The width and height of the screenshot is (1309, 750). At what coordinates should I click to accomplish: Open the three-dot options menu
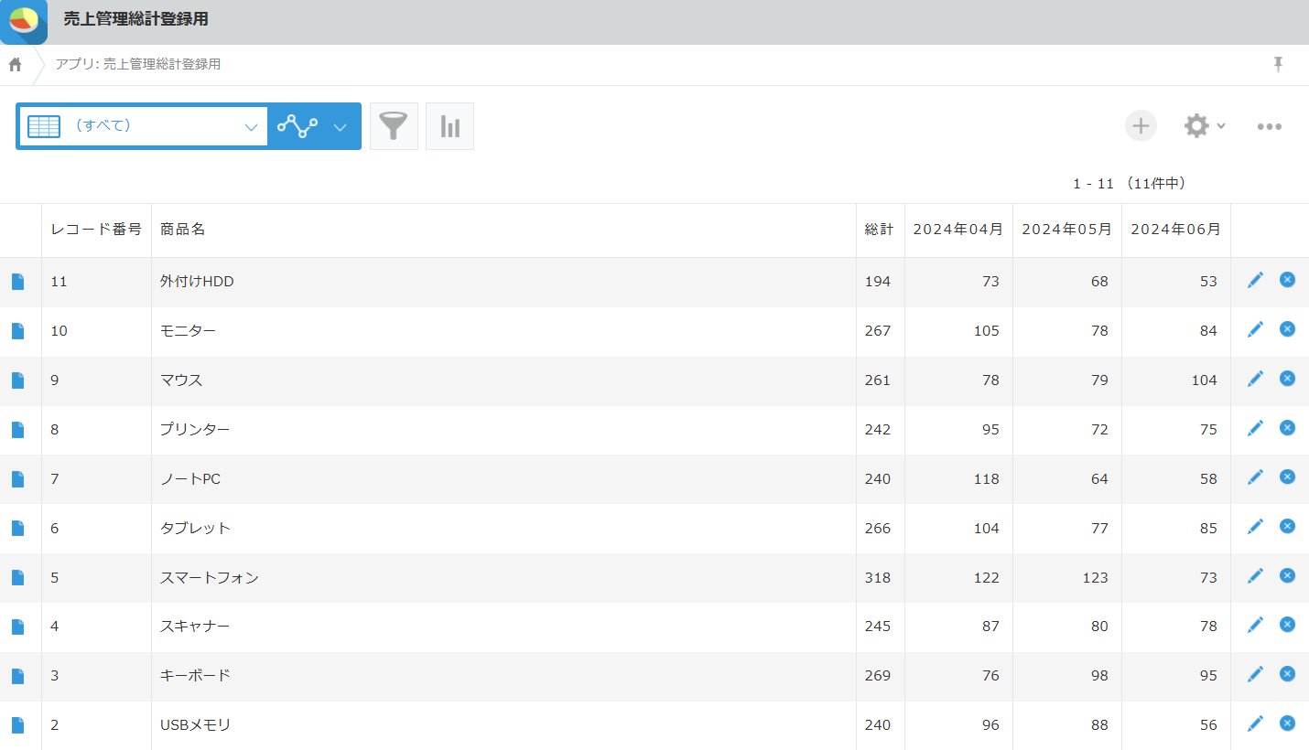1269,126
